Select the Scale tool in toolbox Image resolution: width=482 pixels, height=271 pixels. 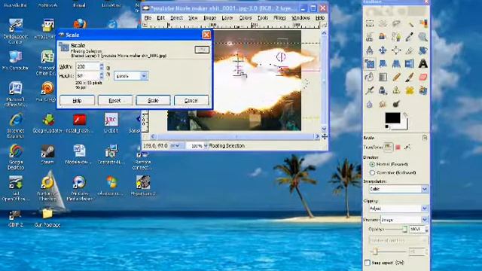[370, 63]
